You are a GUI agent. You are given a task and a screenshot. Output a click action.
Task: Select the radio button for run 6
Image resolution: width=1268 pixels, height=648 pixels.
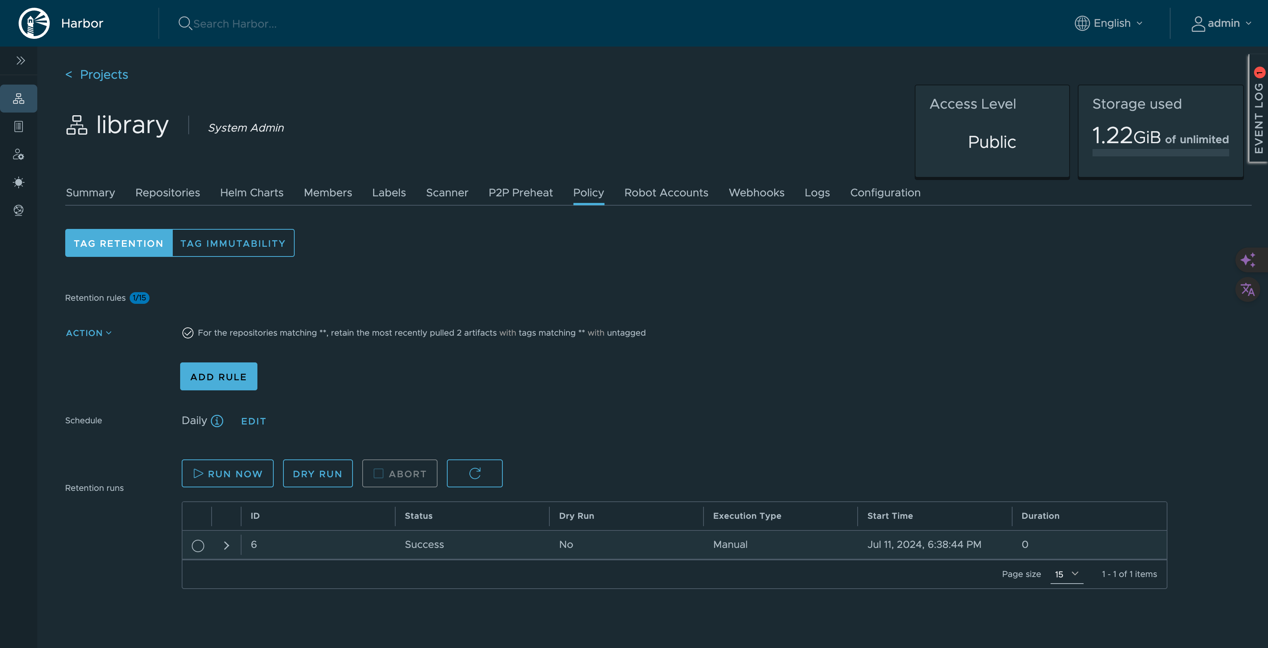(x=198, y=545)
